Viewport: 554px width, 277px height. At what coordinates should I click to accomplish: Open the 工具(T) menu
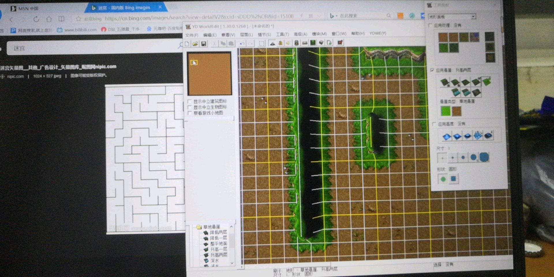point(282,34)
